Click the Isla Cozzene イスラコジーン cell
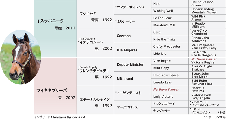226x120 pixels. 95,43
